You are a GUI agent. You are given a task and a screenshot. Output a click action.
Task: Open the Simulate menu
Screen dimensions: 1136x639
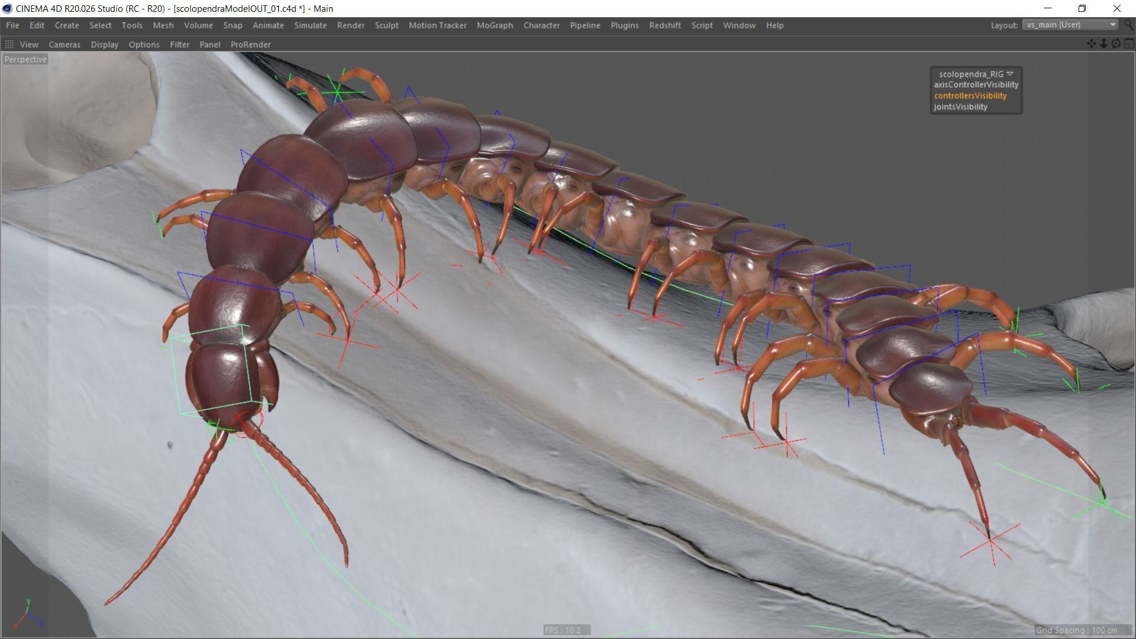click(x=311, y=25)
